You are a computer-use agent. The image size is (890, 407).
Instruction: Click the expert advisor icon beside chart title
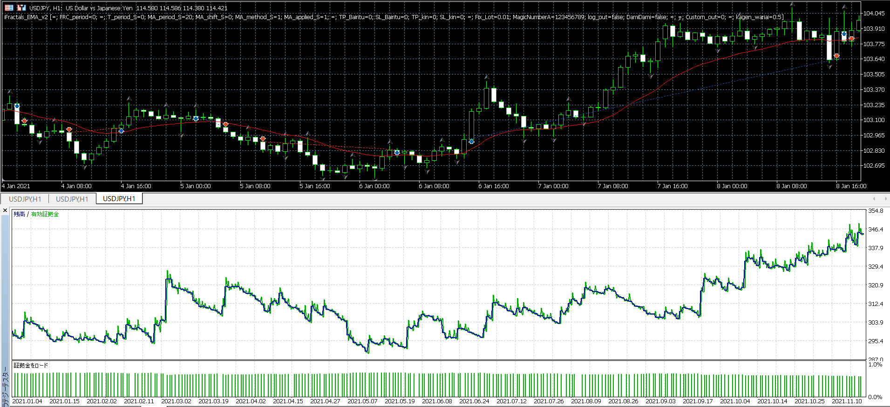pos(21,7)
